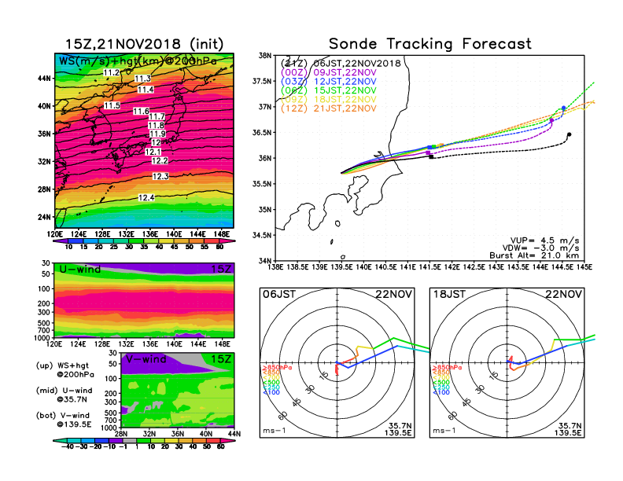
Task: Click the "(mid) U-wind @35.7N" description
Action: [x=64, y=395]
